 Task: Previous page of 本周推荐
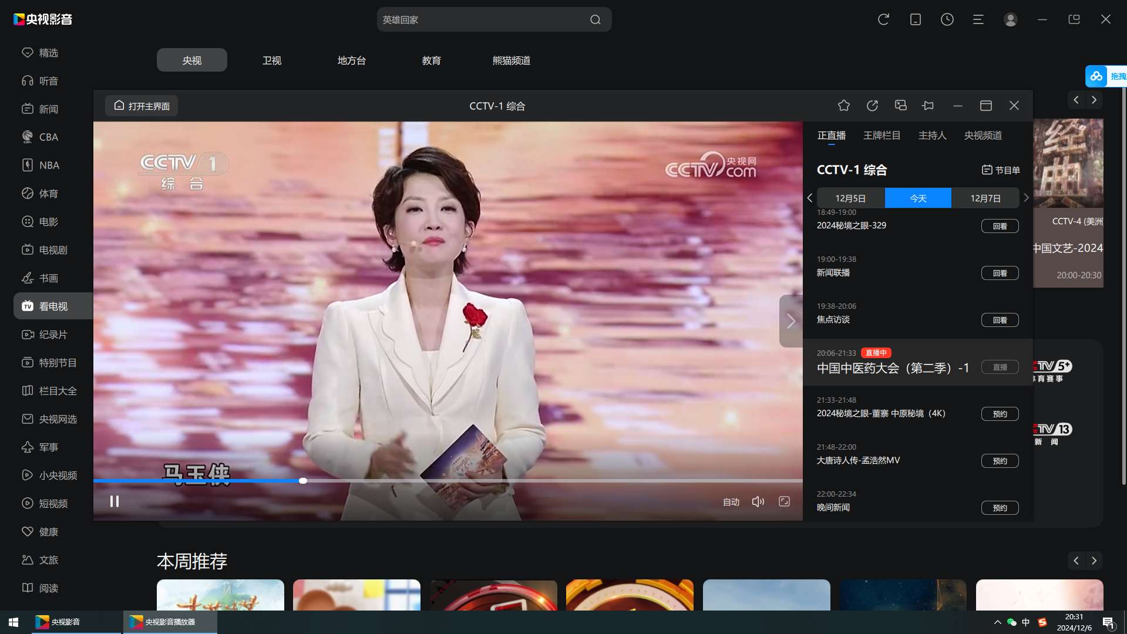click(1076, 561)
